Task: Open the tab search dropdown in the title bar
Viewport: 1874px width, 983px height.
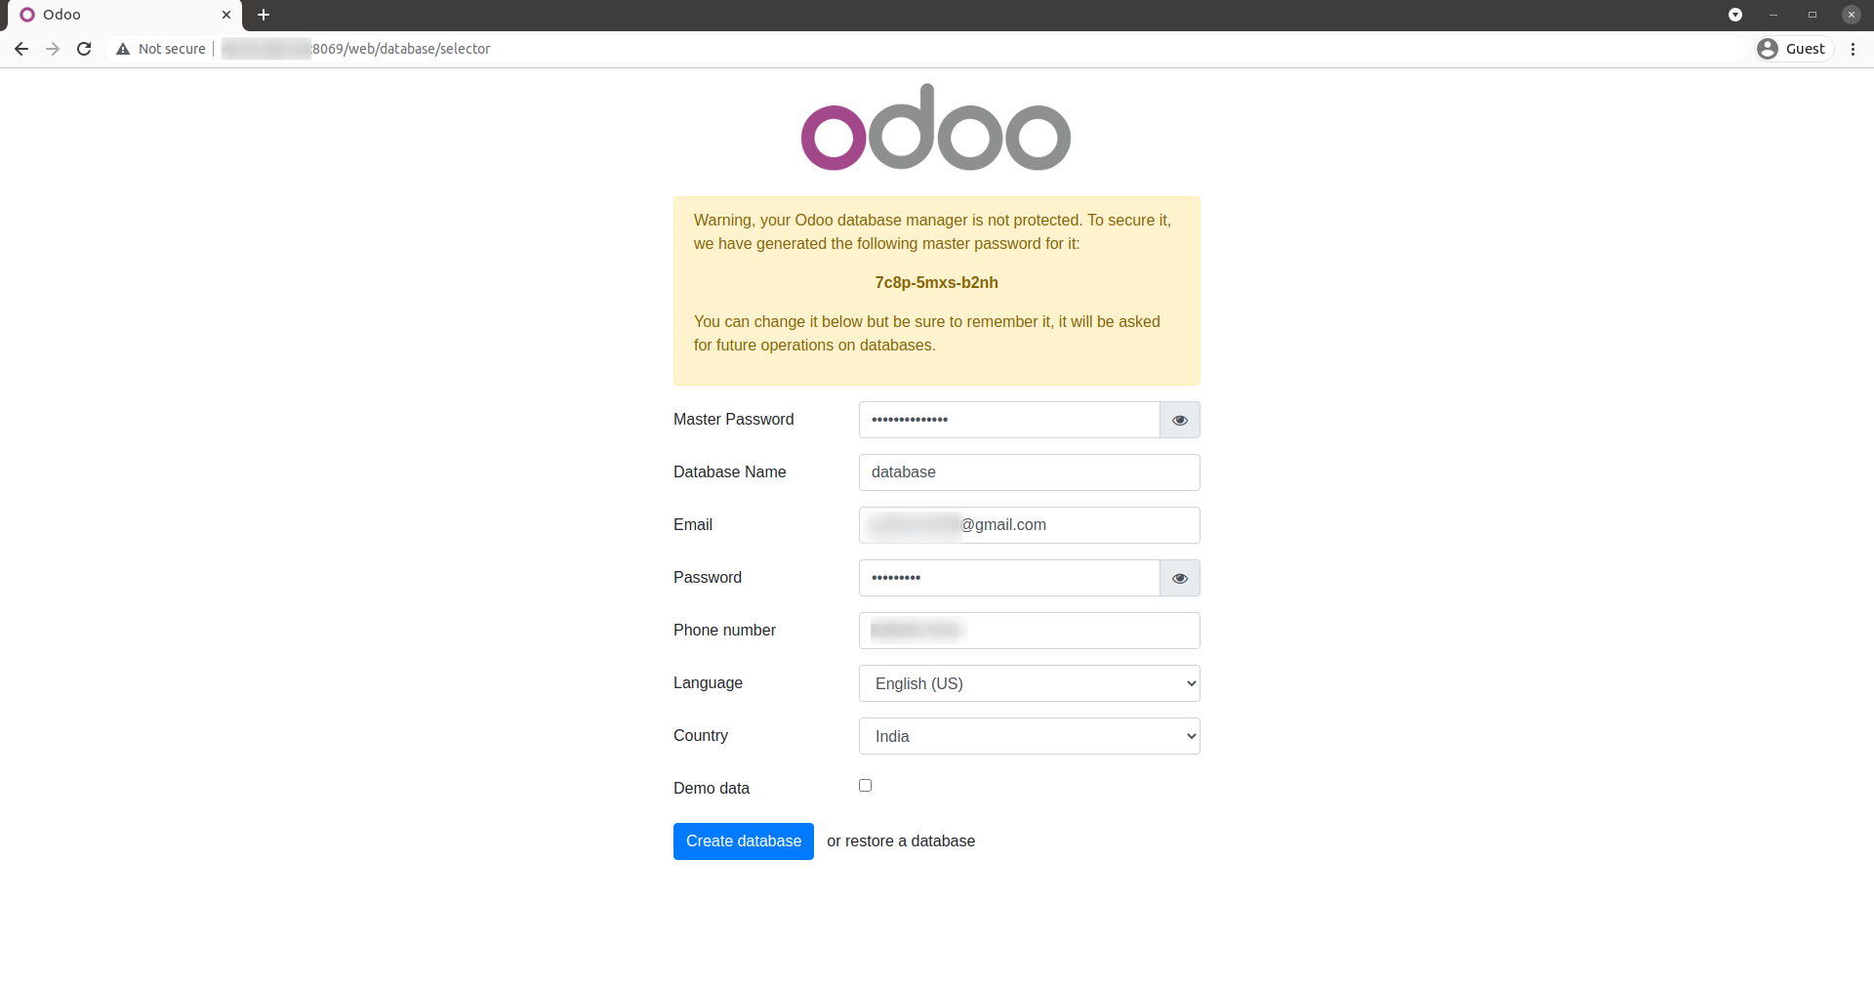Action: tap(1735, 15)
